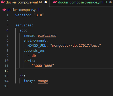The image size is (113, 96).
Task: Click the U untracked badge on override tab
Action: pos(106,2)
